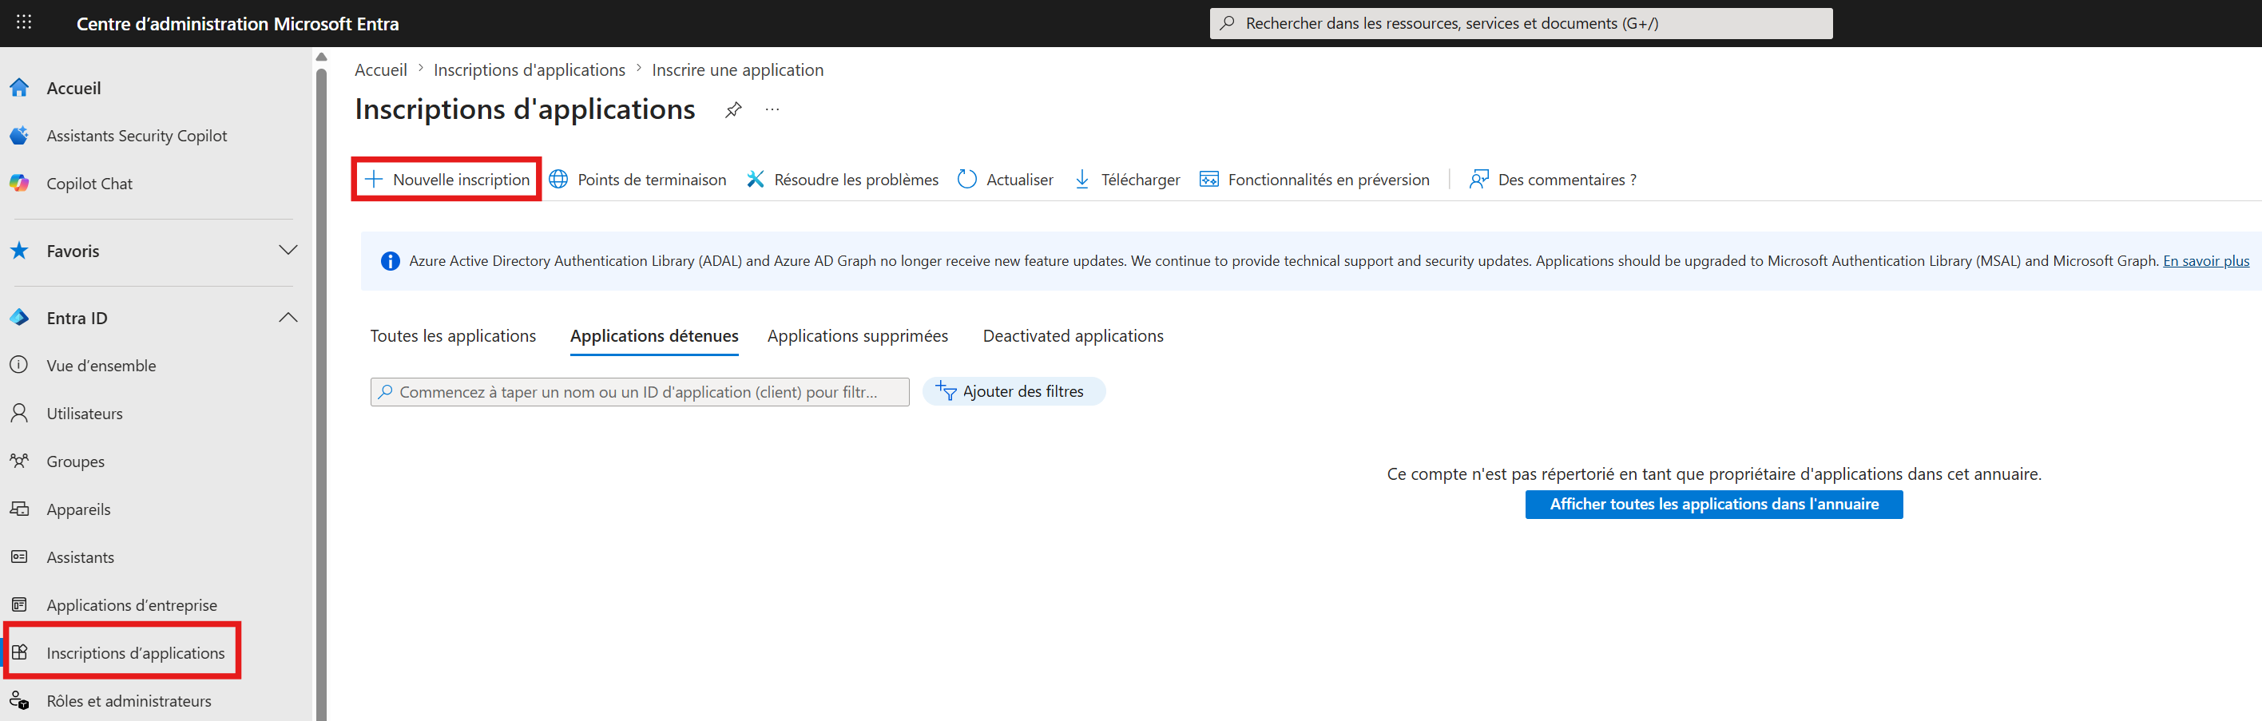
Task: Click the Utilisateurs person icon
Action: pyautogui.click(x=19, y=413)
